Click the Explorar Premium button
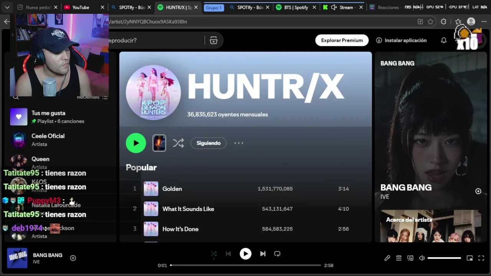 342,40
